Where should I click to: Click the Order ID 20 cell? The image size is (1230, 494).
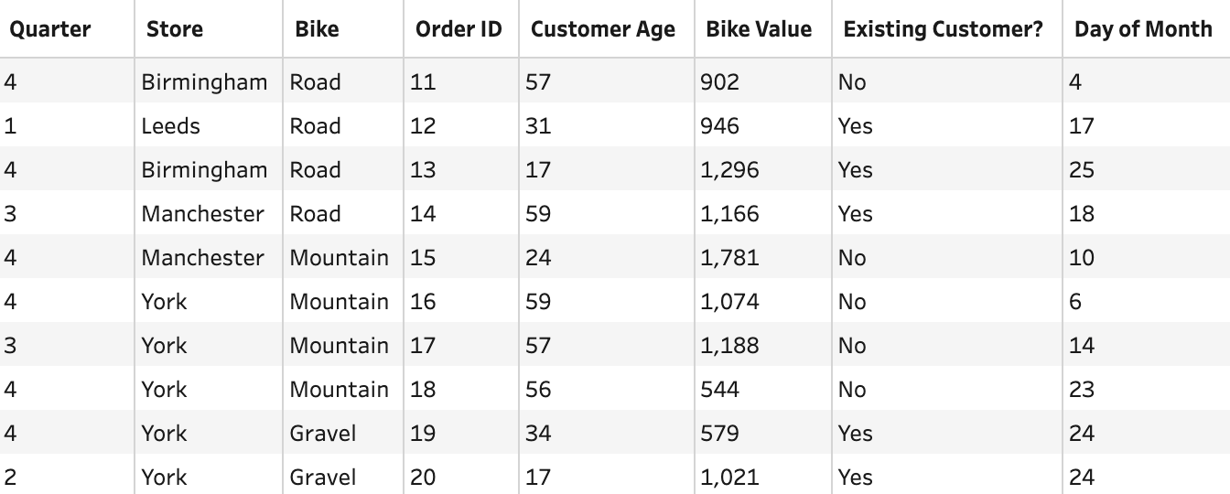pyautogui.click(x=423, y=477)
